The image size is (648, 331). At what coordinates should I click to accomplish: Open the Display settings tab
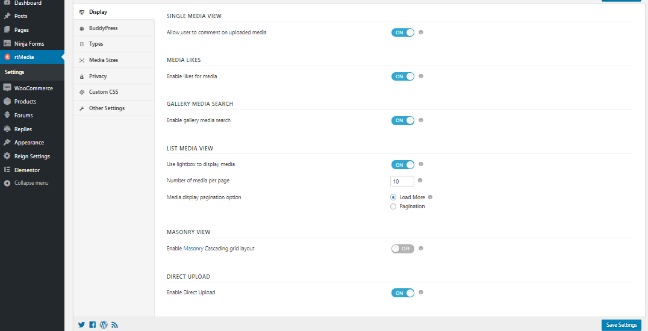click(114, 12)
